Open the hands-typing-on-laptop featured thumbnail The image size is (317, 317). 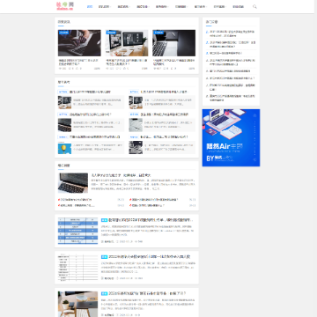pos(79,43)
